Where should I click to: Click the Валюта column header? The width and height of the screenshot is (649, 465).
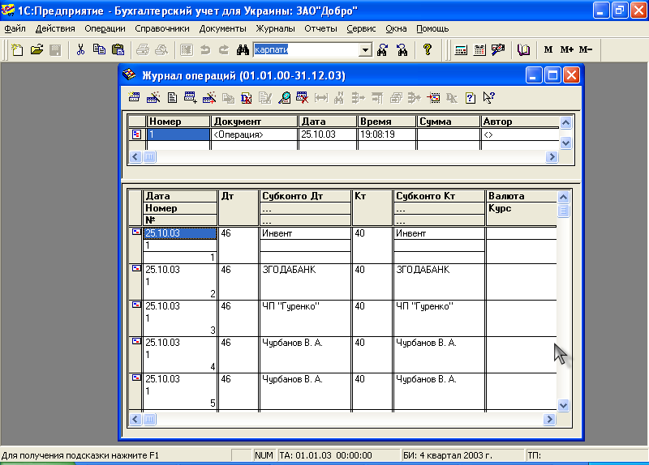point(521,196)
